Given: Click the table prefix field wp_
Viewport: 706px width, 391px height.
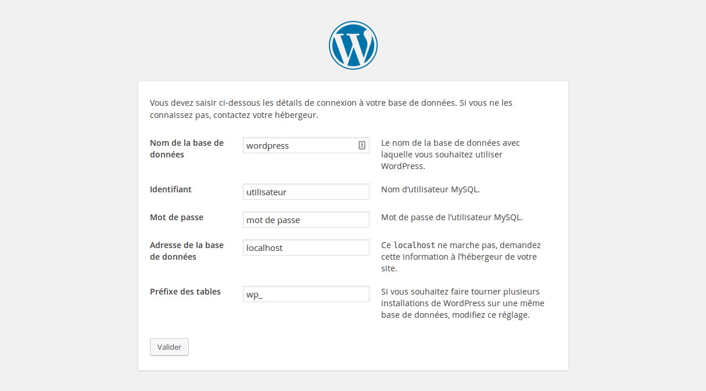Looking at the screenshot, I should 306,294.
